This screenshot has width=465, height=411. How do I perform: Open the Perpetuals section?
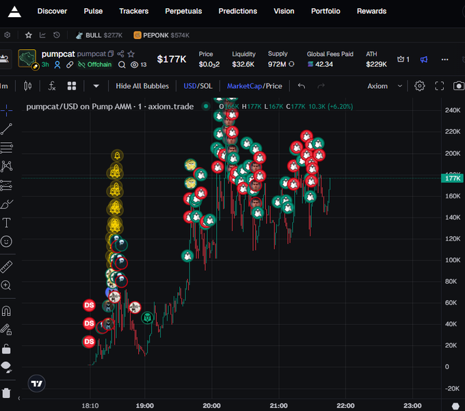coord(183,11)
